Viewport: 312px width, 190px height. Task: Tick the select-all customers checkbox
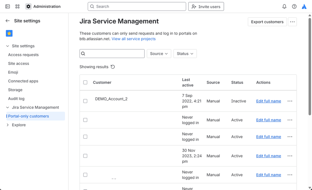(x=85, y=82)
